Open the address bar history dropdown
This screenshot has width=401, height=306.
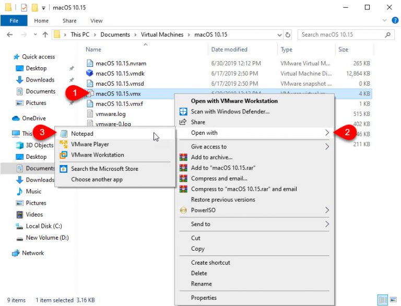(279, 35)
